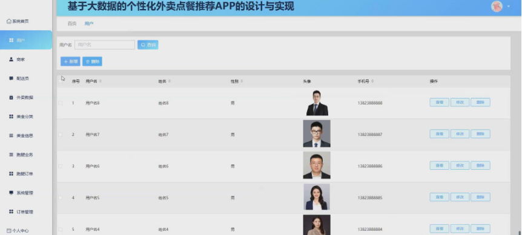Click the grid icon of 用户 menu

tap(11, 40)
